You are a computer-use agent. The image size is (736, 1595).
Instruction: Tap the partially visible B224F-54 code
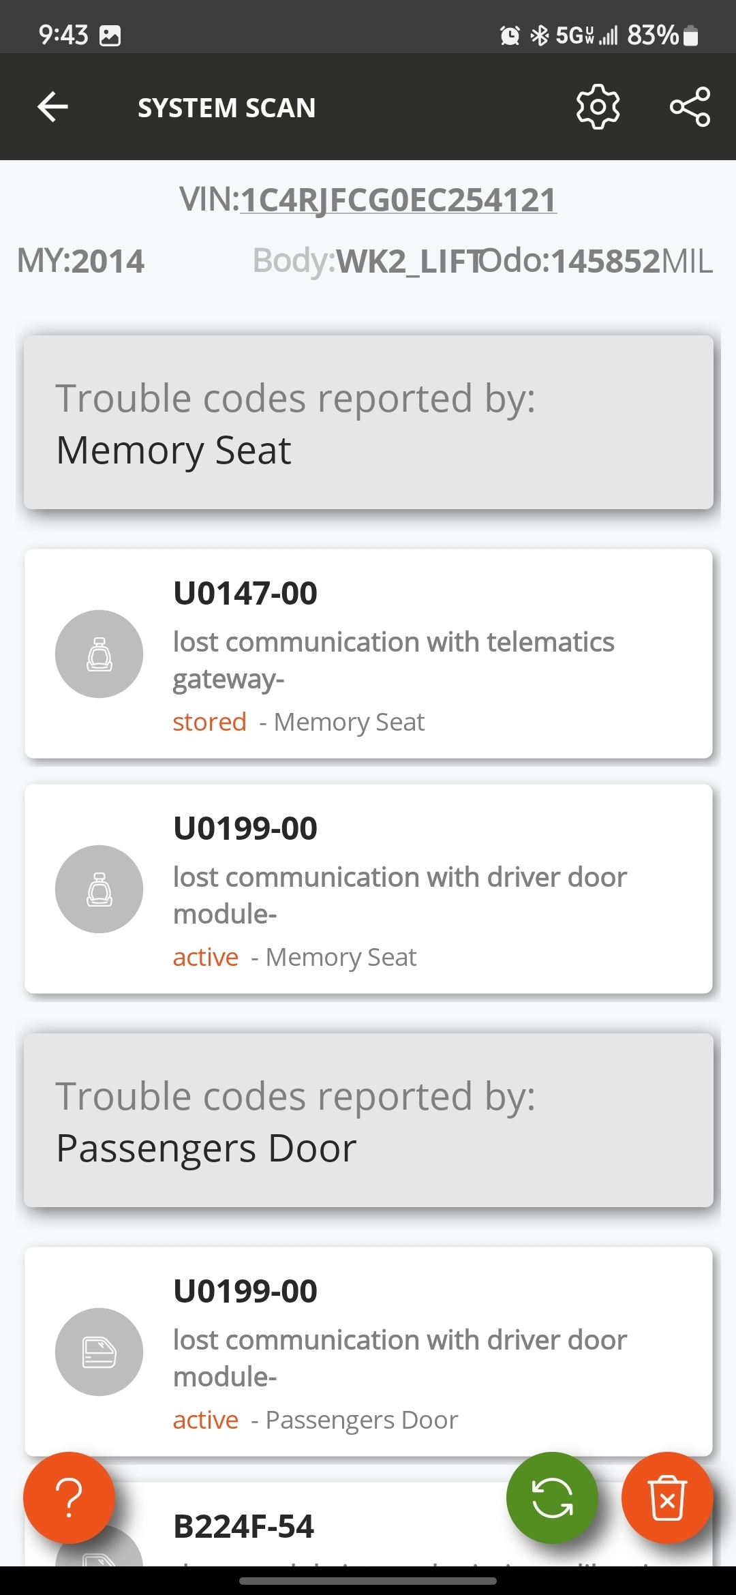pyautogui.click(x=244, y=1527)
